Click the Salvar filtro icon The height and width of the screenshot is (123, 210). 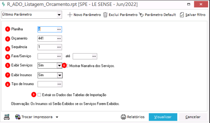(182, 15)
